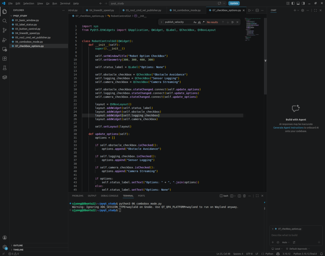Image resolution: width=325 pixels, height=256 pixels.
Task: Click Ln 25, Col 48 in status bar
Action: click(223, 254)
